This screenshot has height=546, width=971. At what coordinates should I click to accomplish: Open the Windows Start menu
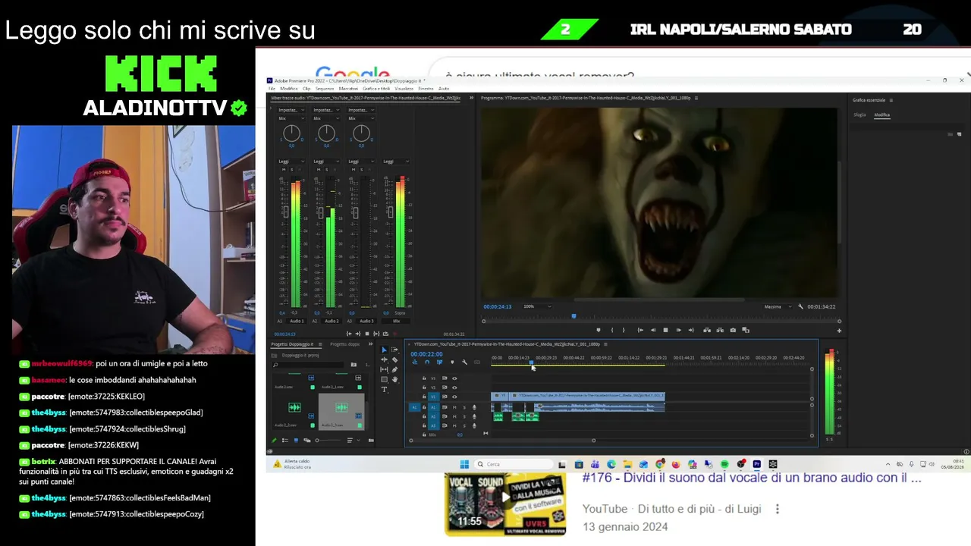464,464
